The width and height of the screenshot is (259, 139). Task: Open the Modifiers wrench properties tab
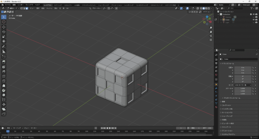(216, 88)
